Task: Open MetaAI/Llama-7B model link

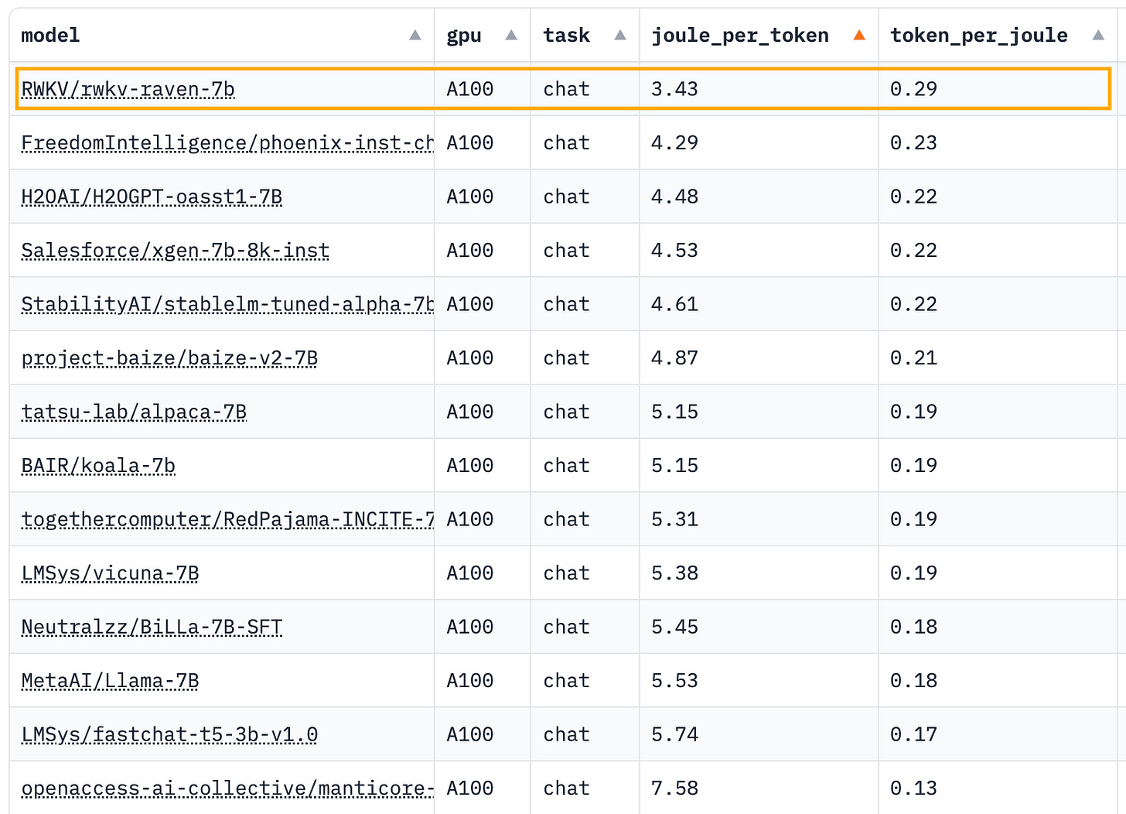Action: pyautogui.click(x=110, y=681)
